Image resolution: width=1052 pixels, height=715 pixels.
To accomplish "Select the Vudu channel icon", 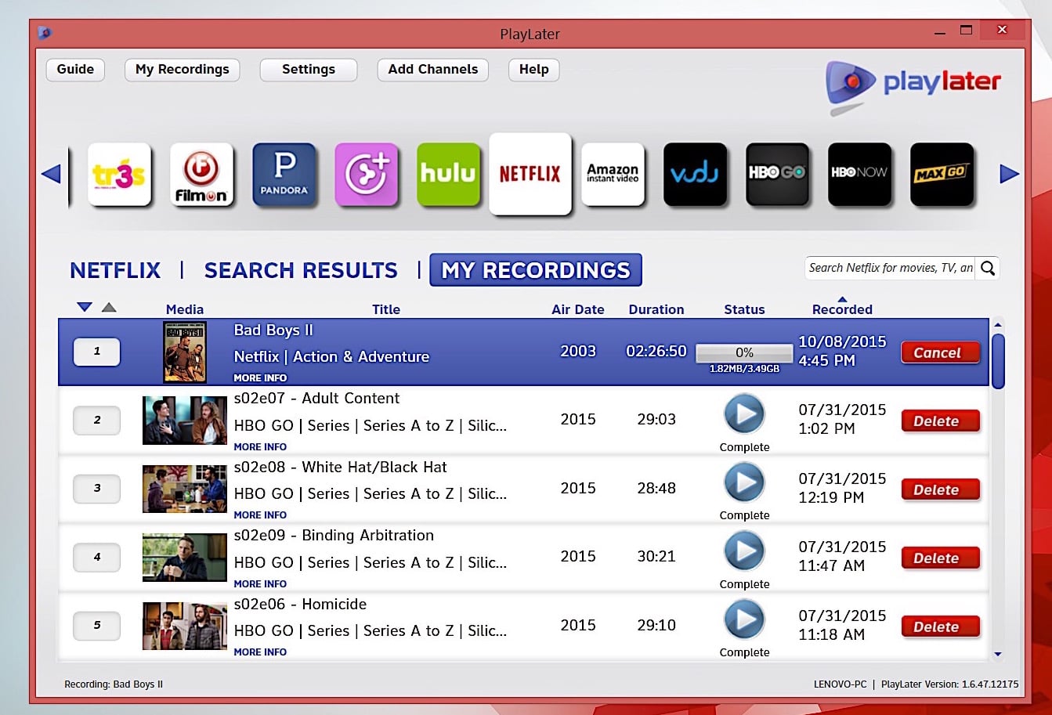I will pos(695,174).
